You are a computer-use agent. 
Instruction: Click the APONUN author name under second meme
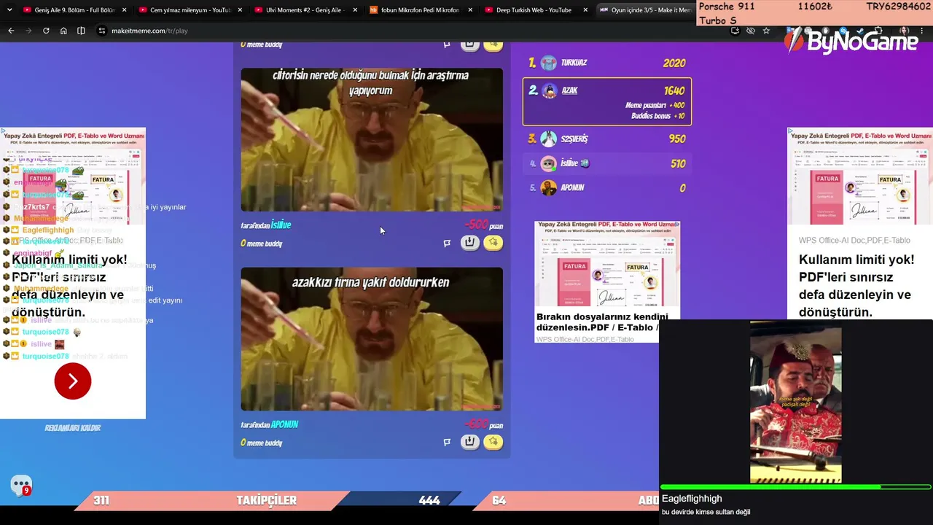(284, 424)
